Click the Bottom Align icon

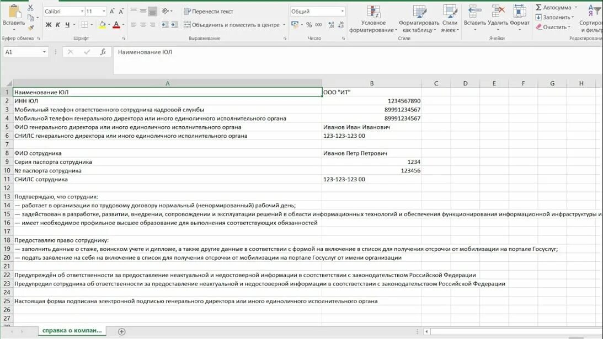click(x=152, y=11)
